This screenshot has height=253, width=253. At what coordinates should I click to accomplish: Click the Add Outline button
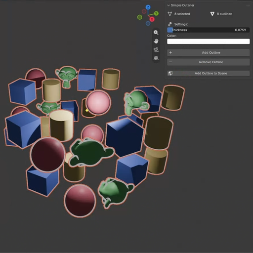[209, 52]
